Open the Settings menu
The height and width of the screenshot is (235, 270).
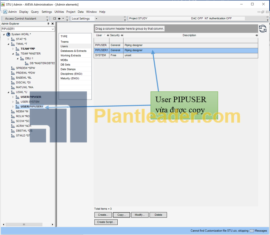click(x=47, y=12)
